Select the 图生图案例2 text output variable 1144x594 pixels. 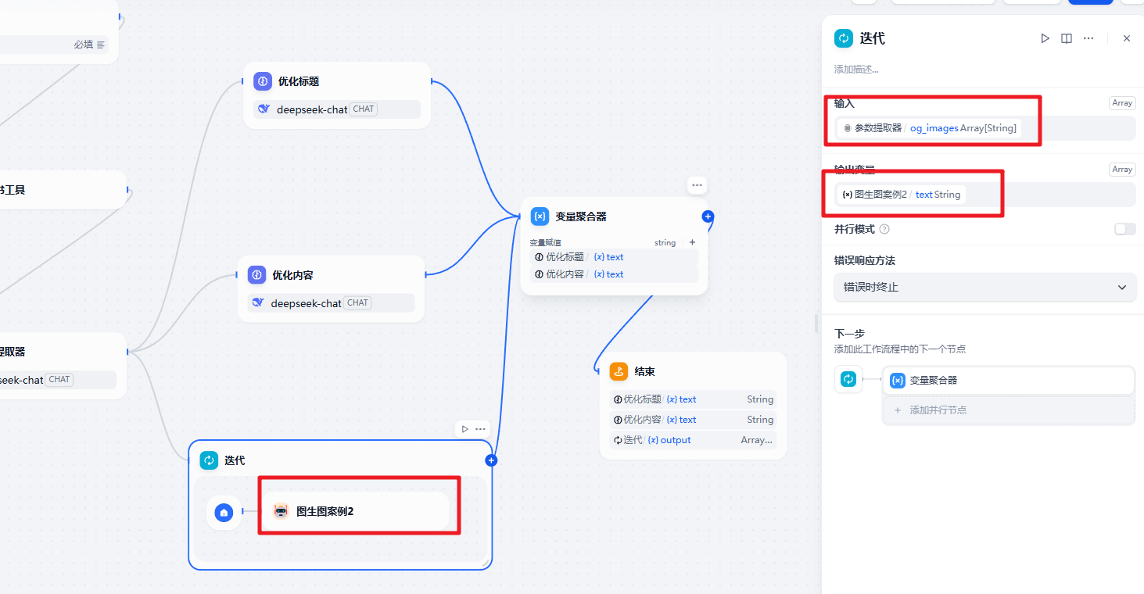[x=902, y=195]
